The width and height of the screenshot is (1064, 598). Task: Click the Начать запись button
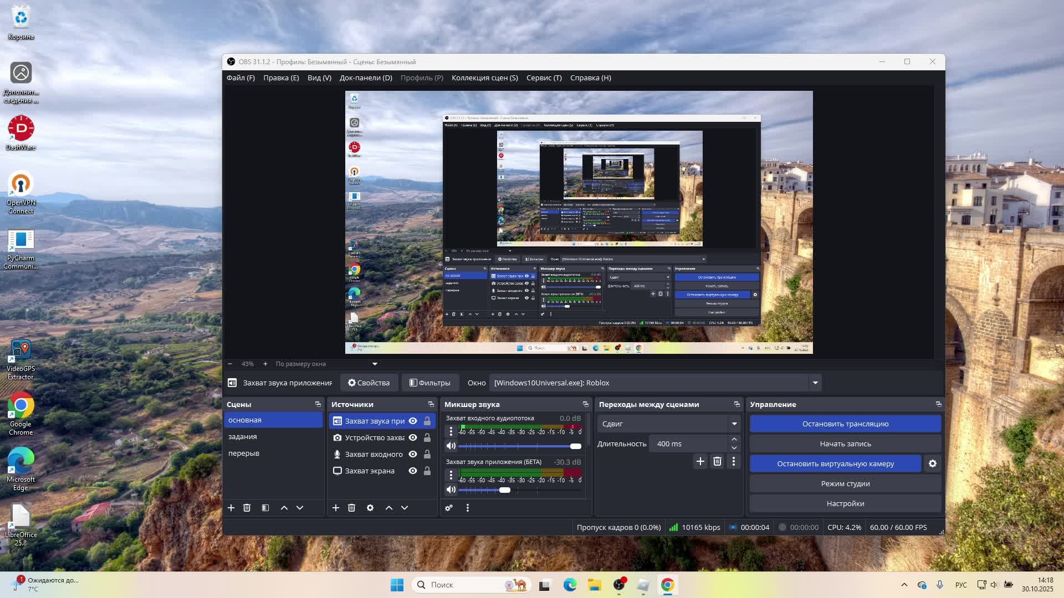tap(845, 444)
